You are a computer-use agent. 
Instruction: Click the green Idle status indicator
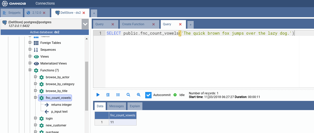pyautogui.click(x=175, y=95)
